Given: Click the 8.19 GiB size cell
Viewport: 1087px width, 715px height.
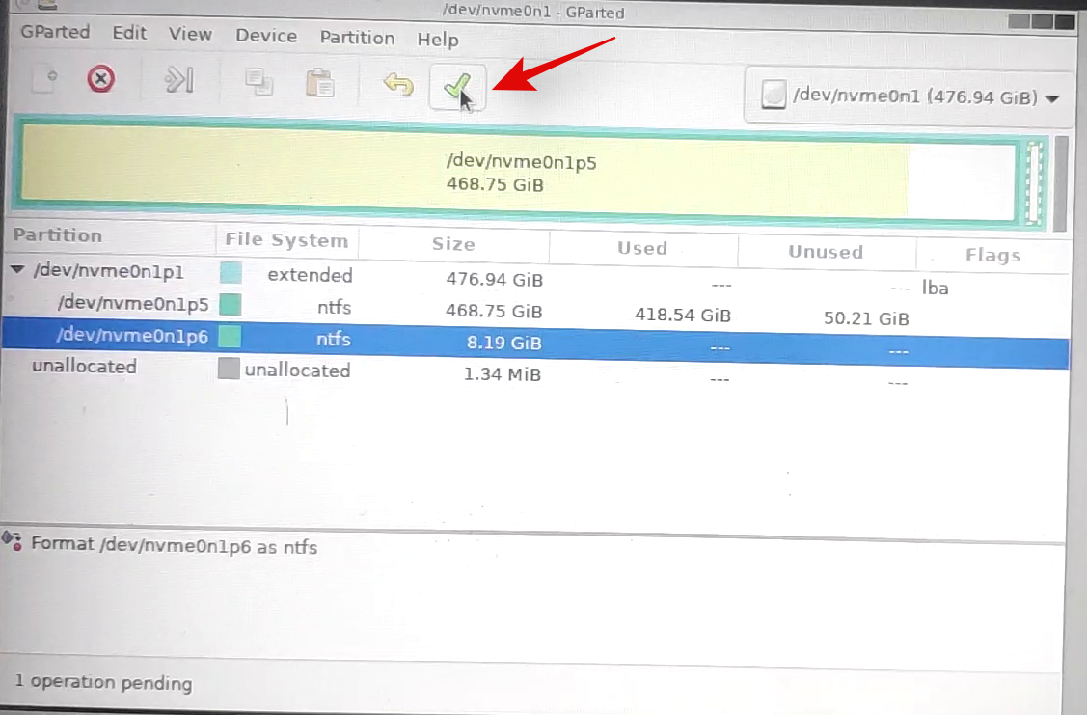Looking at the screenshot, I should (504, 343).
